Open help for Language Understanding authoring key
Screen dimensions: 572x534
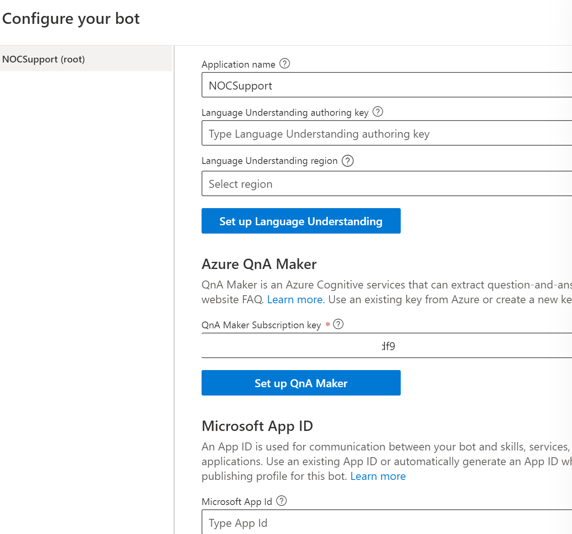(x=378, y=112)
